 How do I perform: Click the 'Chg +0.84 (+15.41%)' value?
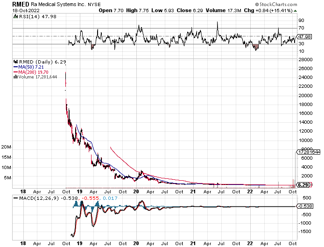pos(268,10)
